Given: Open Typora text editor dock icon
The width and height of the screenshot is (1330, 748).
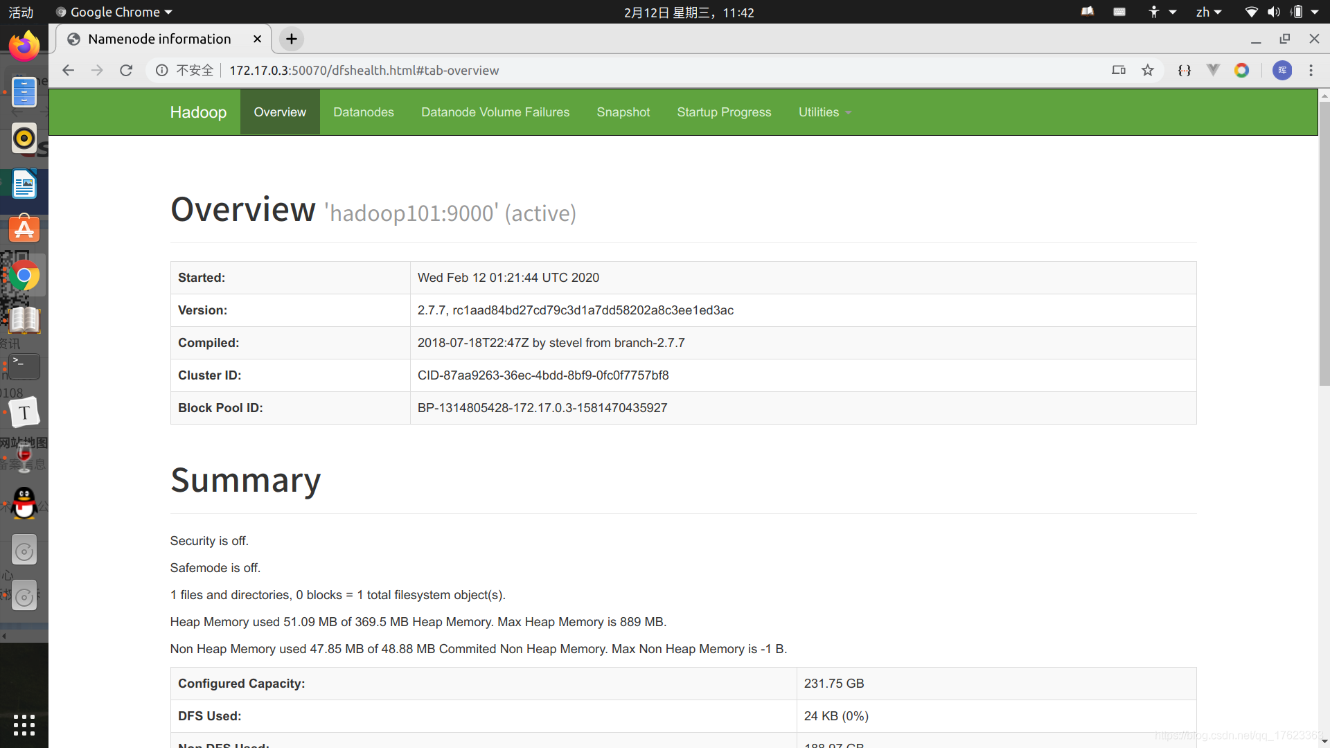Looking at the screenshot, I should (24, 413).
